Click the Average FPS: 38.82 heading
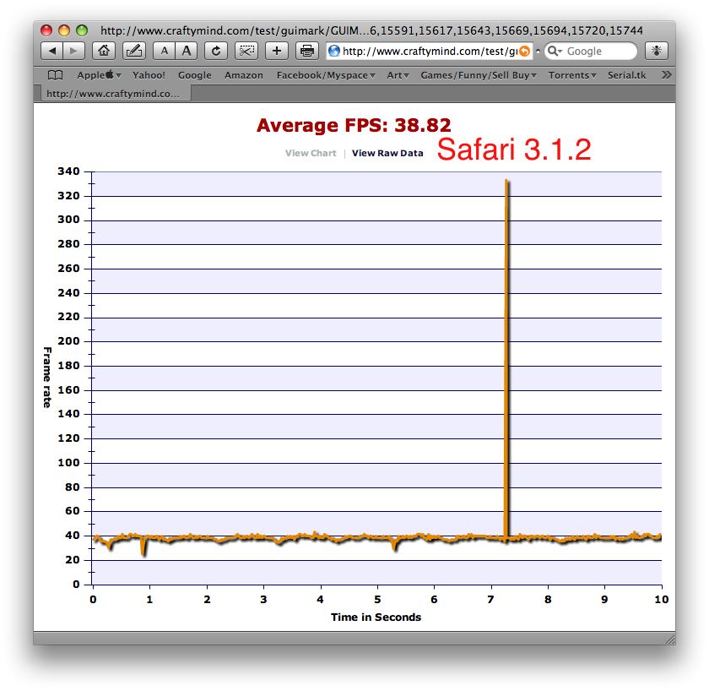709x691 pixels. click(354, 125)
